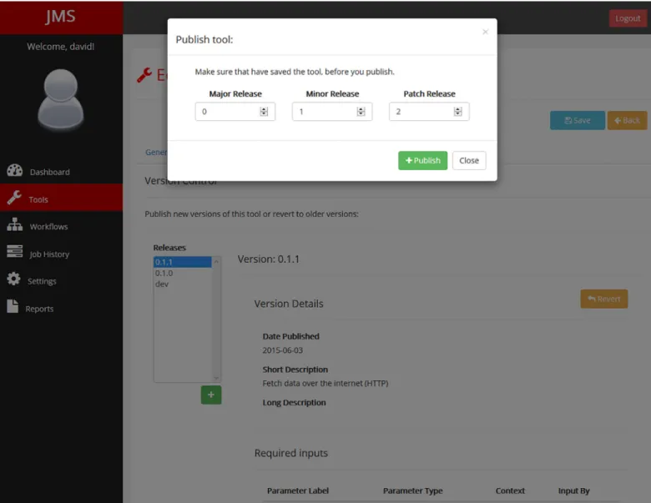
Task: Click the orange Back button
Action: 627,120
